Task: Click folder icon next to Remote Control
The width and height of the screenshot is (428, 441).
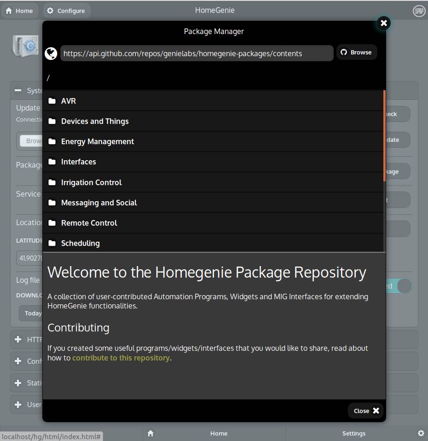Action: pos(52,223)
